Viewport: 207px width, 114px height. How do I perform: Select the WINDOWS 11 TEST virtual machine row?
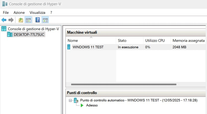(x=136, y=47)
